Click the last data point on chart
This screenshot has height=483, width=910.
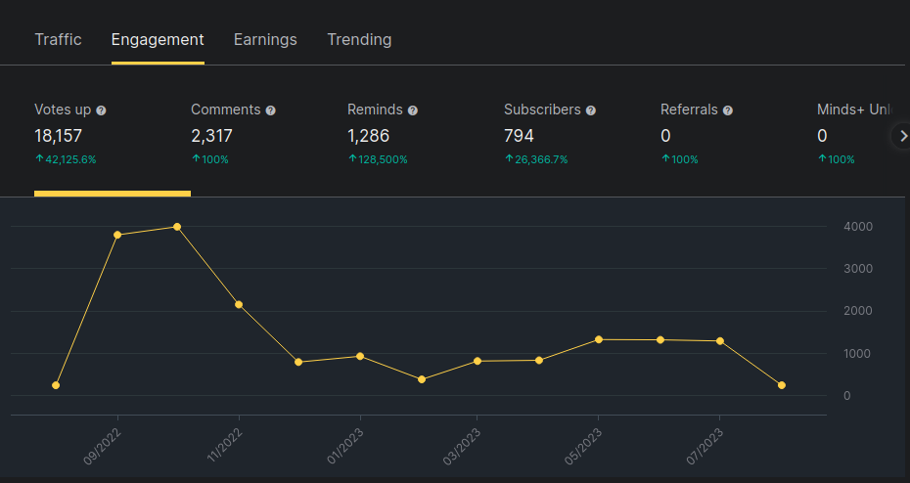[x=782, y=385]
